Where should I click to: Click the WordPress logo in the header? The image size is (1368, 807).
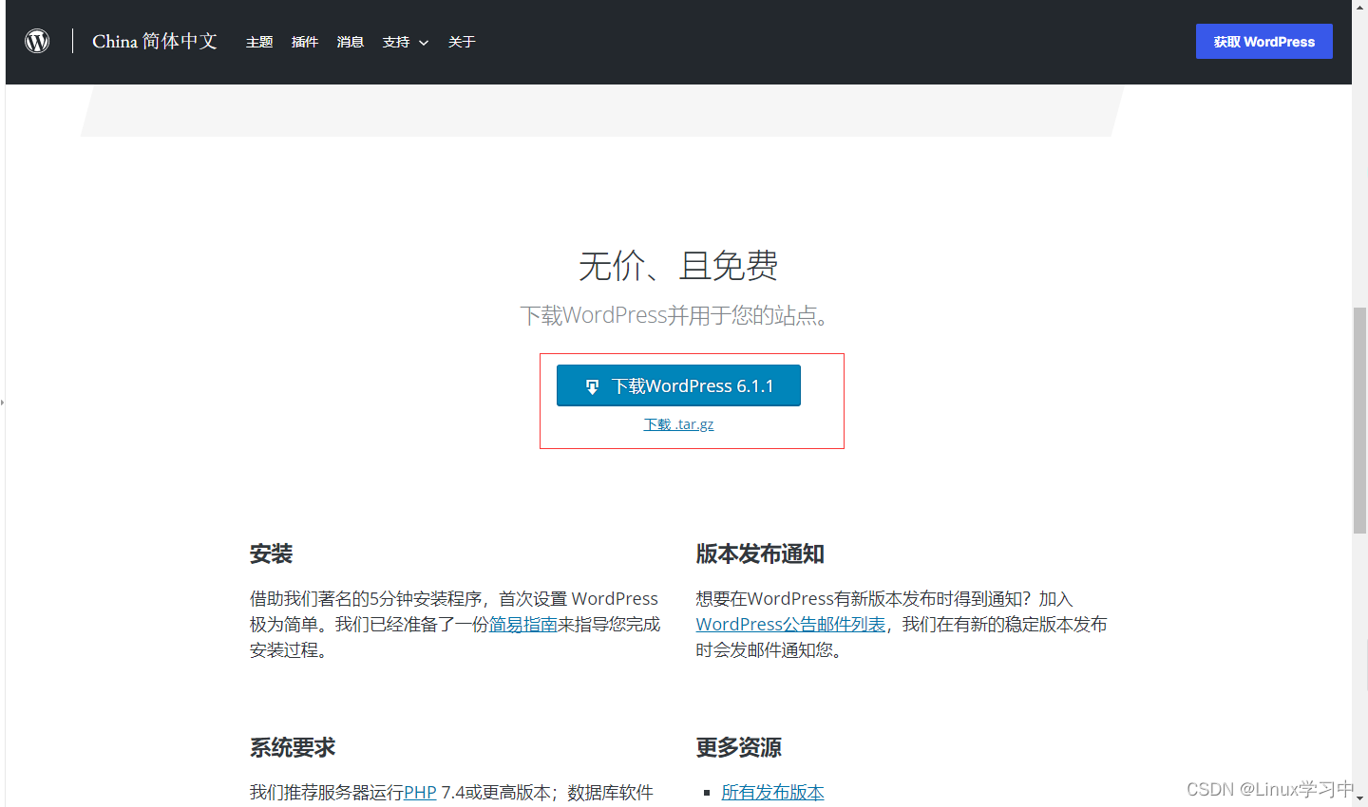point(36,41)
